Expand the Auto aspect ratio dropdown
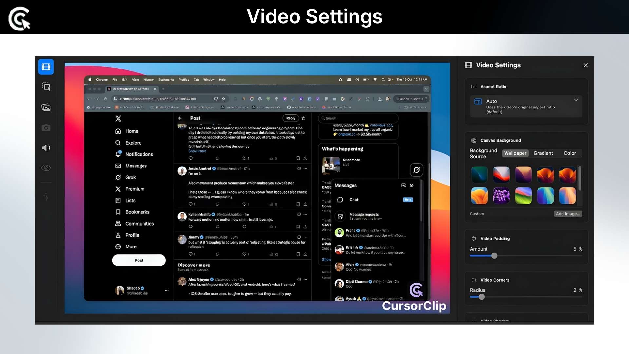The height and width of the screenshot is (354, 629). pos(576,100)
